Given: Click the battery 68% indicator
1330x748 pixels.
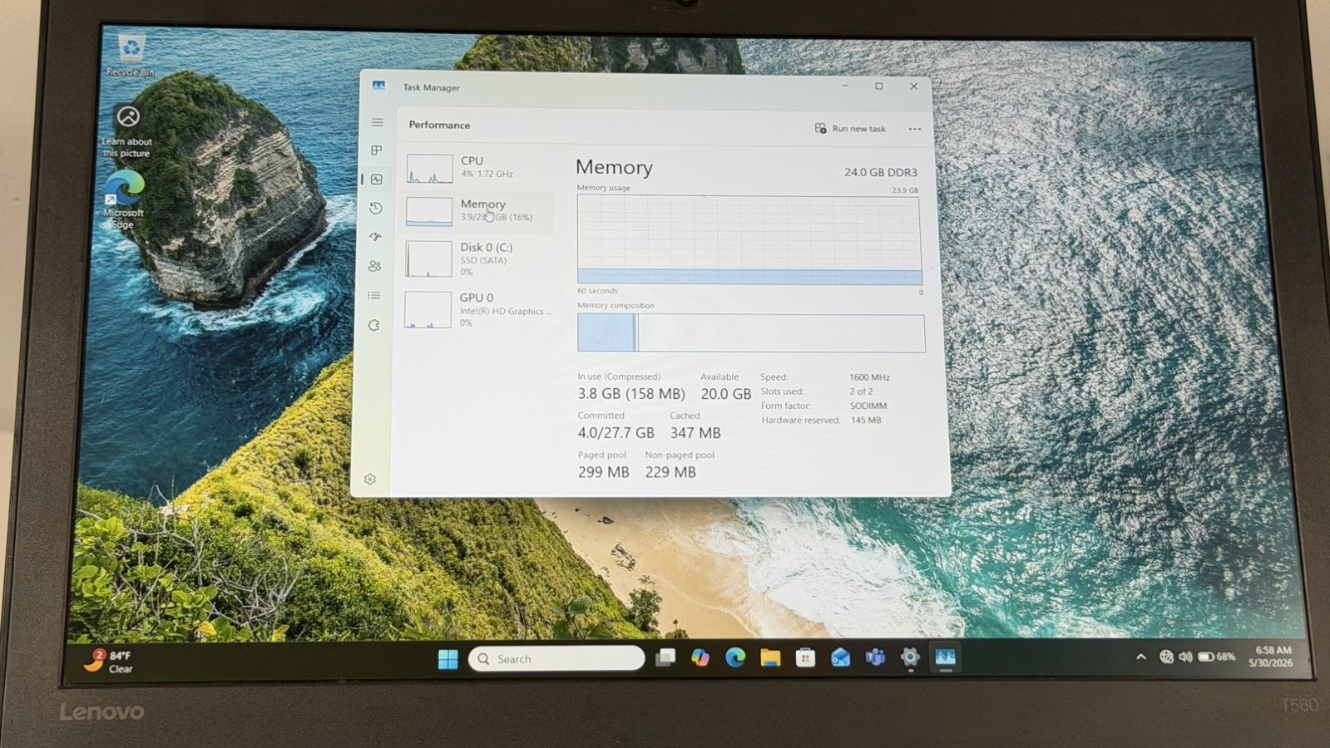Looking at the screenshot, I should point(1217,657).
